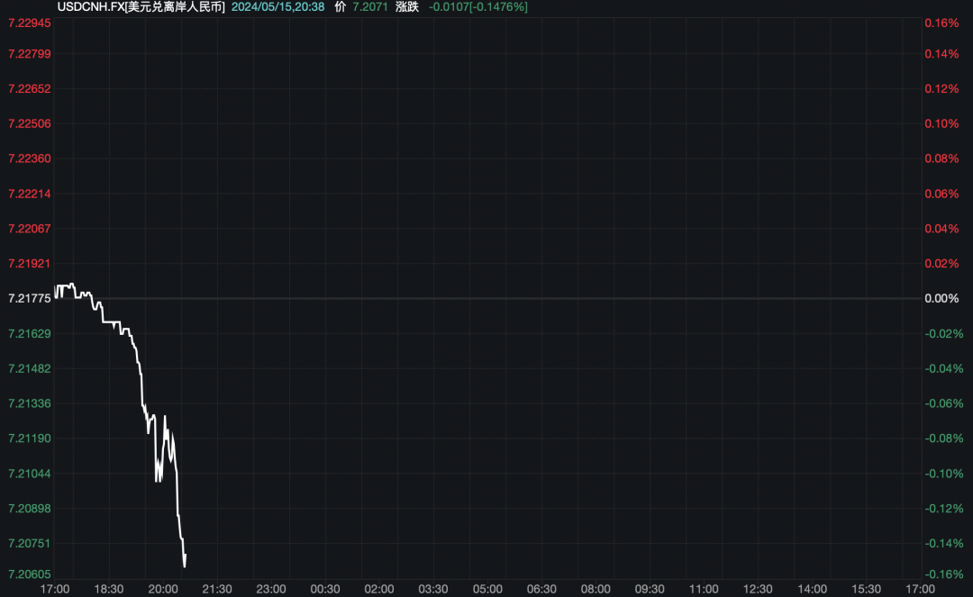The image size is (973, 597).
Task: Click the 0.16% percentage axis label
Action: coord(941,23)
